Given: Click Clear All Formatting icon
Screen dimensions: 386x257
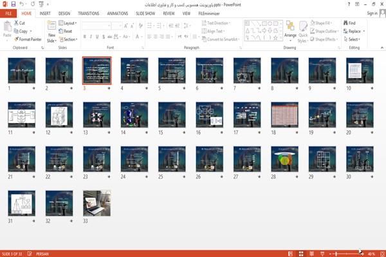Looking at the screenshot, I should 140,26.
